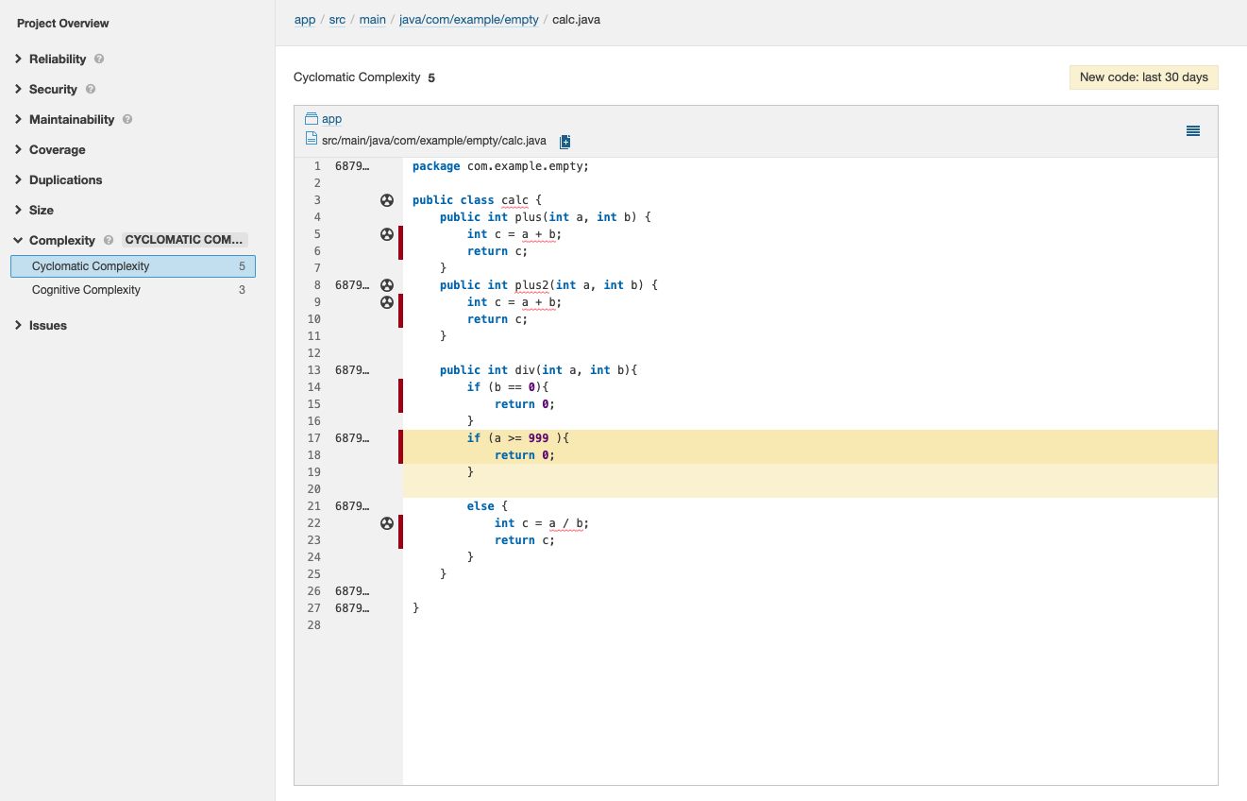Expand the Issues section
The width and height of the screenshot is (1247, 801).
click(x=48, y=325)
